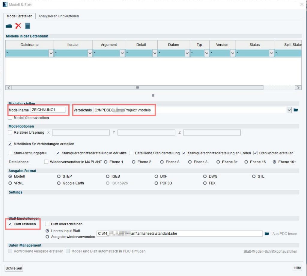Click the red X delete icon
The height and width of the screenshot is (276, 307).
(18, 26)
